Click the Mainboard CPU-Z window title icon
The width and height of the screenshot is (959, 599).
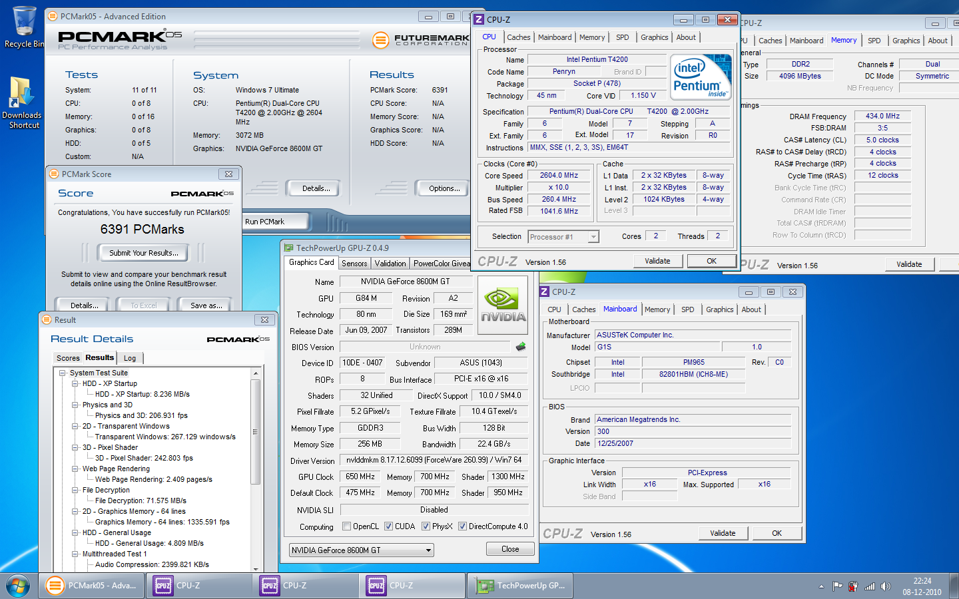(544, 292)
